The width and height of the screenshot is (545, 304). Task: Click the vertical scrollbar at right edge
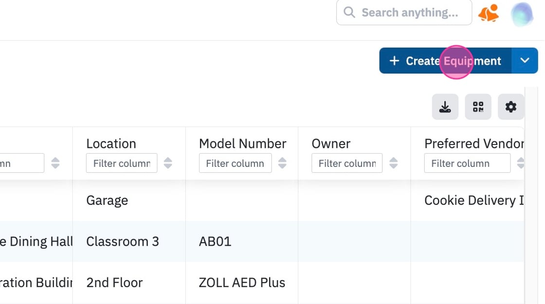coord(531,195)
